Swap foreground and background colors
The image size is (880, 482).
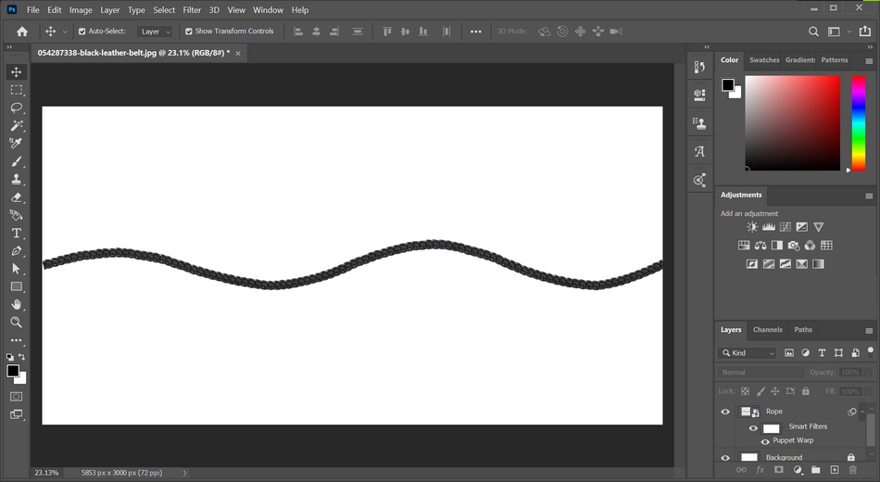(x=22, y=357)
